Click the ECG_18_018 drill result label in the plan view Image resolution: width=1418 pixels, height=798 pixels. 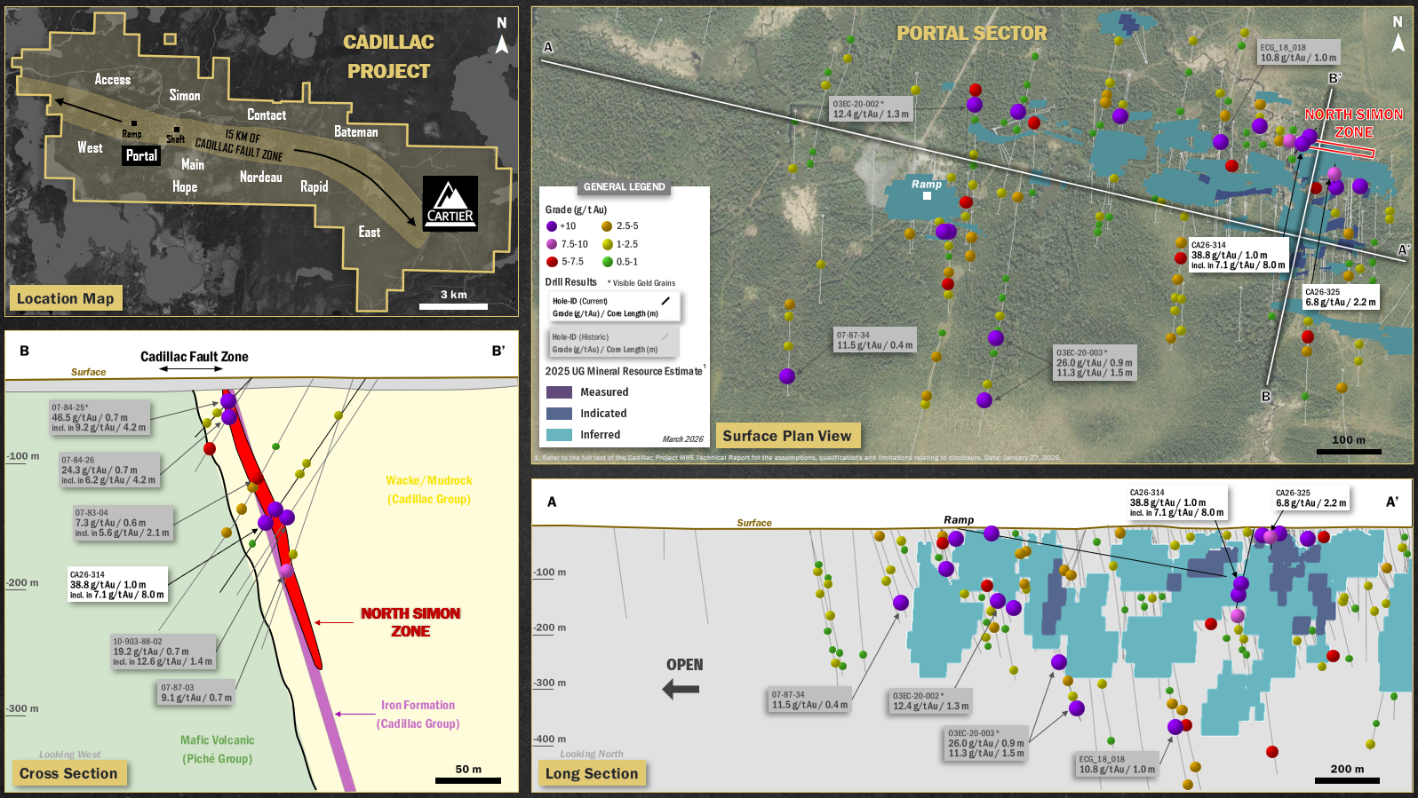1298,53
